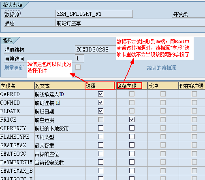The image size is (205, 180).
Task: Click short text 飞机类型
Action: click(45, 137)
